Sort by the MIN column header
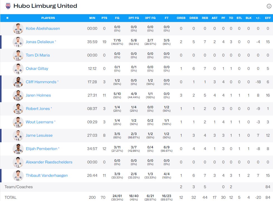This screenshot has height=201, width=273. 92,18
